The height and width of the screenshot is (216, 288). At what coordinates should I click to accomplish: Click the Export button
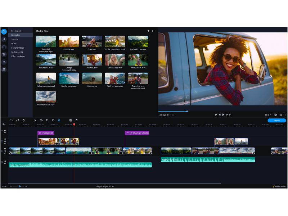pos(276,120)
